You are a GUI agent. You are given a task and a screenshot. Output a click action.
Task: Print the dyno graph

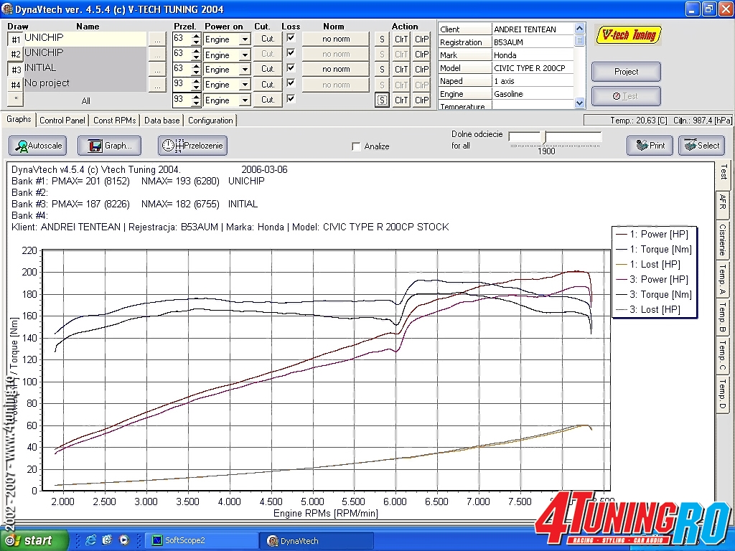click(649, 146)
